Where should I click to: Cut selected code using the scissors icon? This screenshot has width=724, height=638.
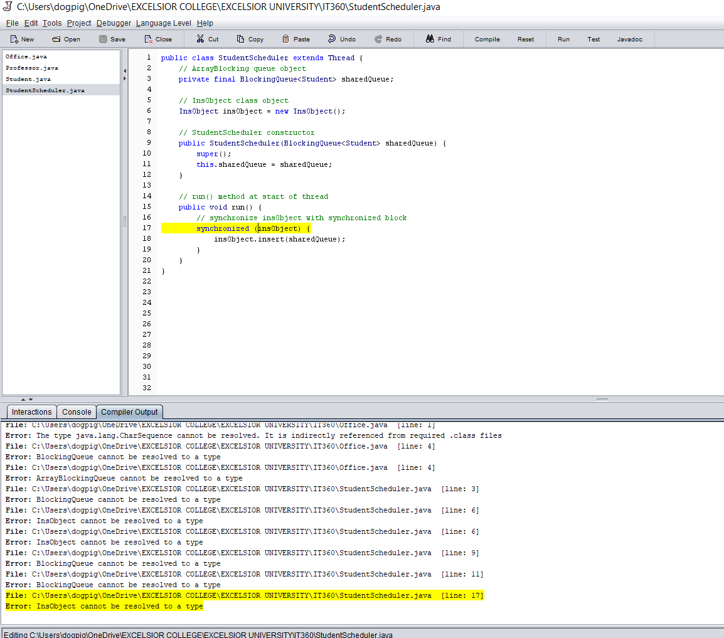(206, 38)
